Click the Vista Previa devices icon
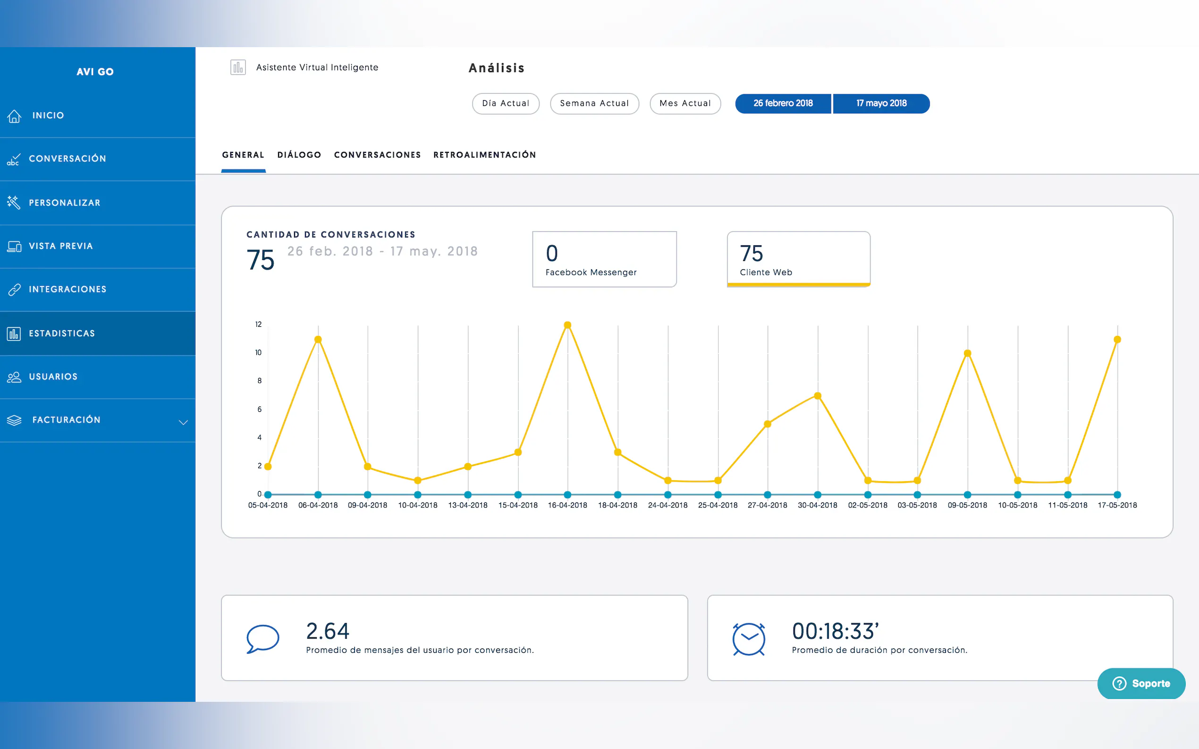1199x749 pixels. (14, 246)
